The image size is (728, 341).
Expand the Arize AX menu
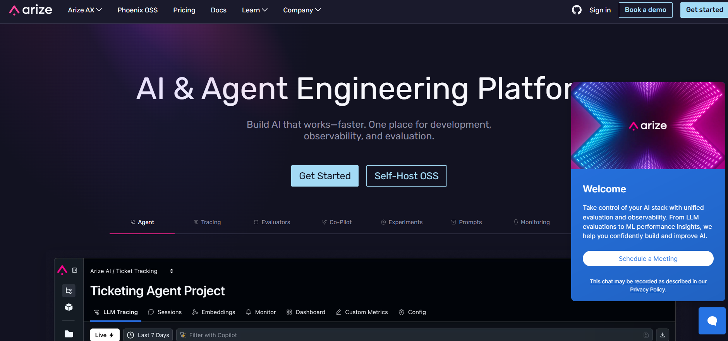pyautogui.click(x=85, y=10)
